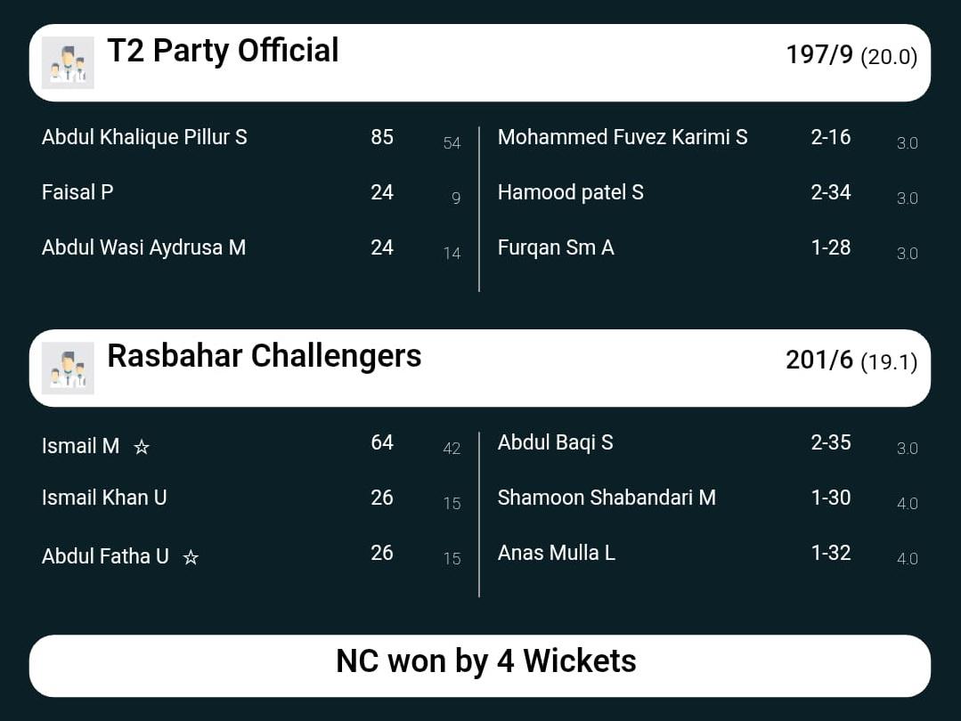Select bowler Anas Mulla L
This screenshot has width=961, height=721.
click(556, 553)
